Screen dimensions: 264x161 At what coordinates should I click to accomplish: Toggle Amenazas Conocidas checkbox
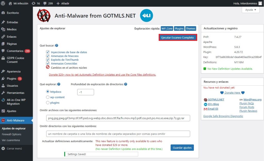coord(48,63)
